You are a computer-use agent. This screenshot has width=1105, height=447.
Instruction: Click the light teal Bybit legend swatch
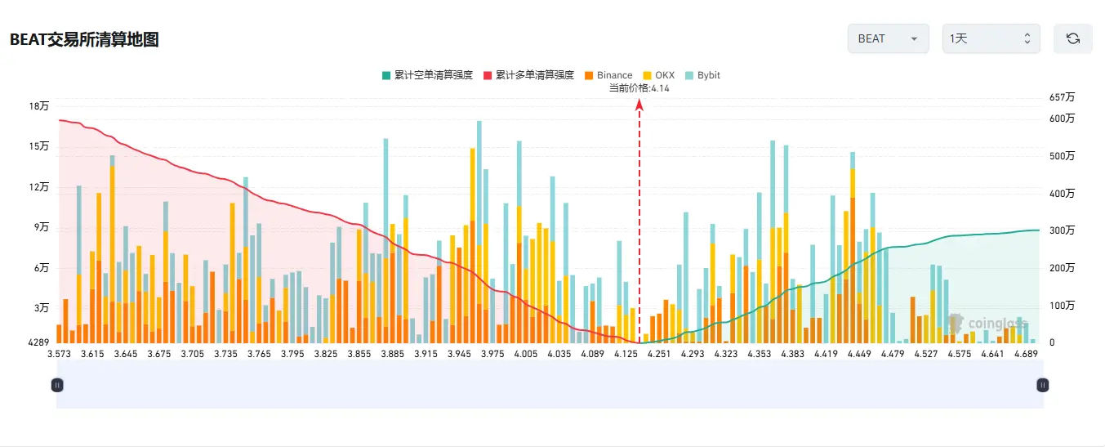689,75
